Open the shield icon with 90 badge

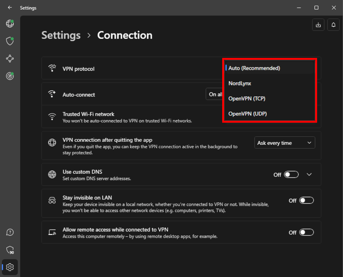(10, 250)
